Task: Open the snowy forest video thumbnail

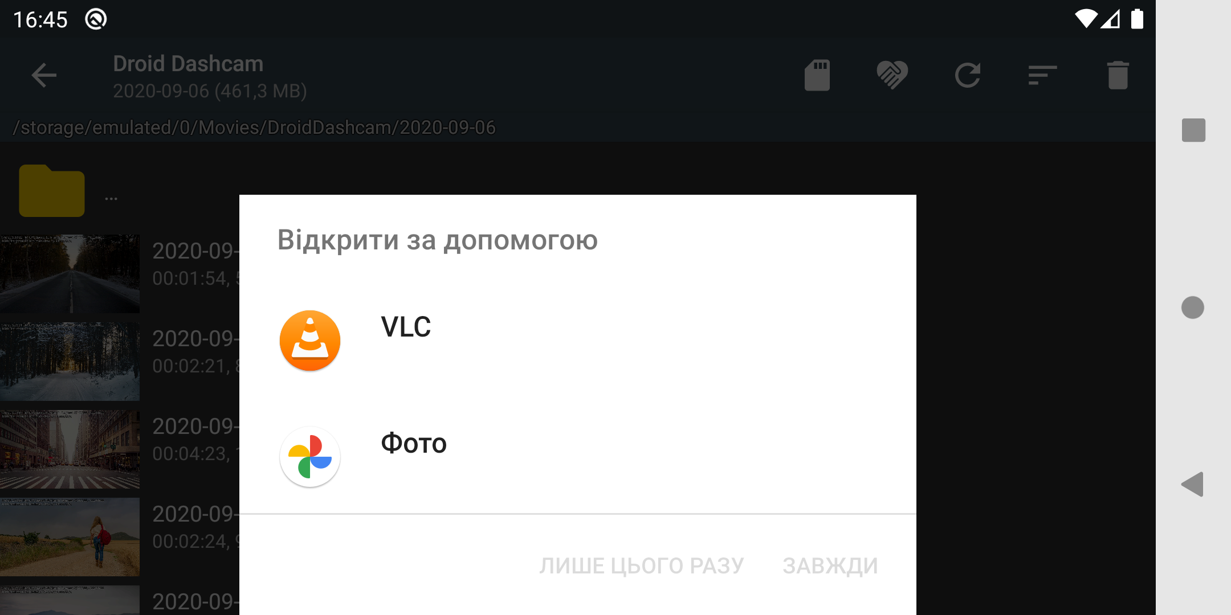Action: point(70,362)
